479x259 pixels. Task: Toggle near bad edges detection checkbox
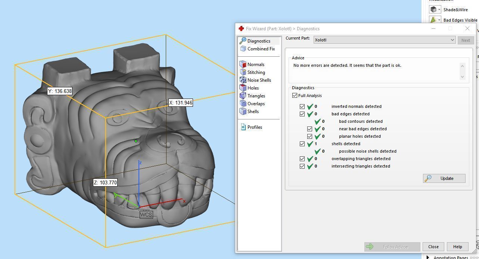click(310, 129)
